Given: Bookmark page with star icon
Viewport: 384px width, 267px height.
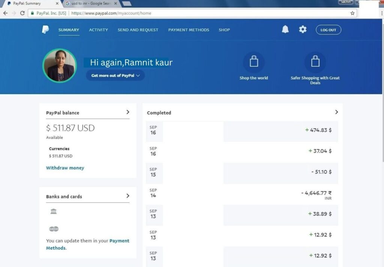Looking at the screenshot, I should pos(352,13).
